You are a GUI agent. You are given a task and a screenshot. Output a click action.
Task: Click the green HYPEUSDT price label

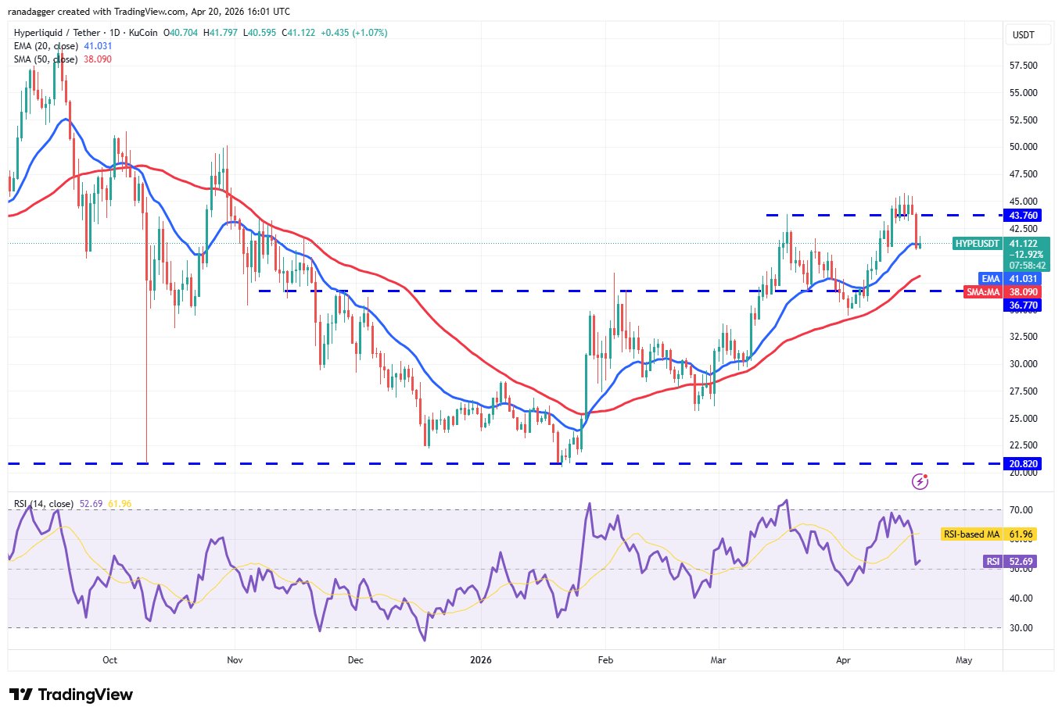tap(977, 244)
